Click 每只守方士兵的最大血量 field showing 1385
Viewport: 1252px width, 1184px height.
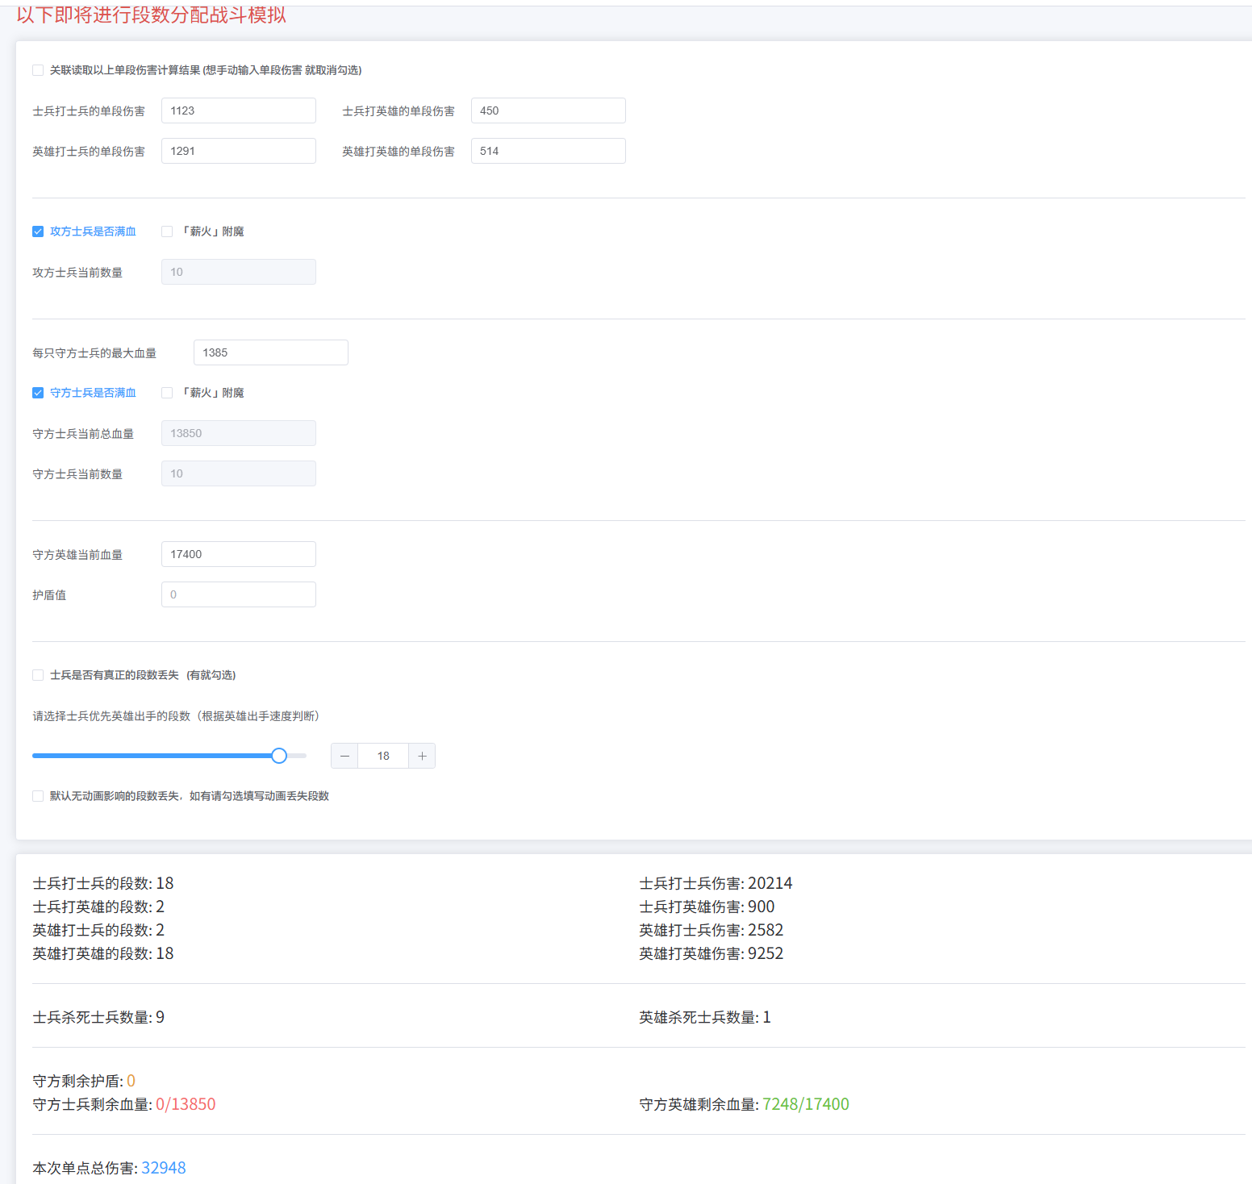coord(271,352)
